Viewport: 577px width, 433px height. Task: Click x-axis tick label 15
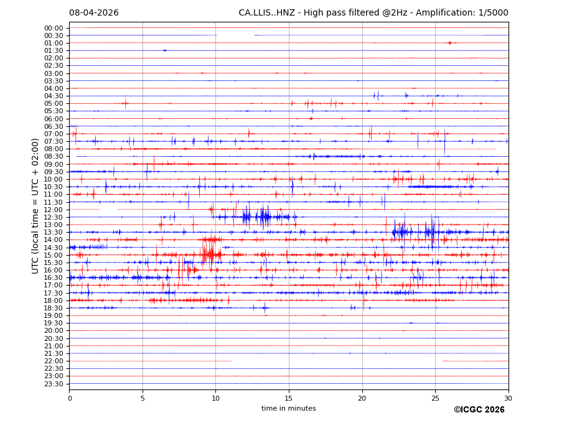click(289, 398)
